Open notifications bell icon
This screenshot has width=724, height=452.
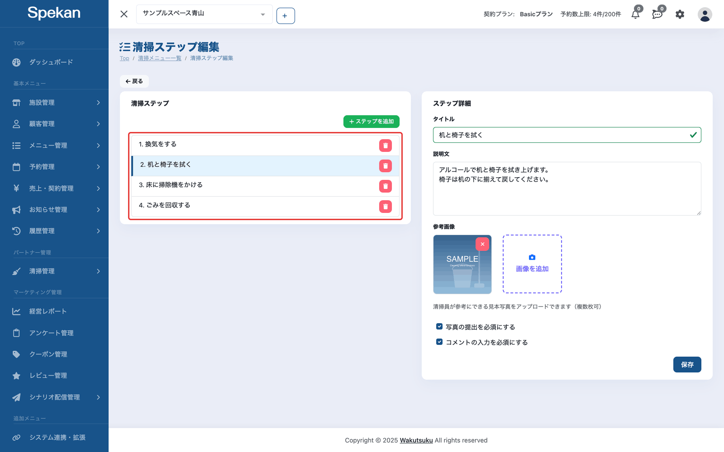[636, 14]
